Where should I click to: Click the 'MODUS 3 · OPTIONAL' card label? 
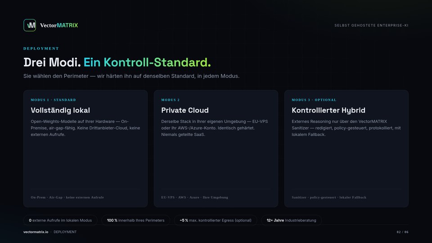coord(314,100)
